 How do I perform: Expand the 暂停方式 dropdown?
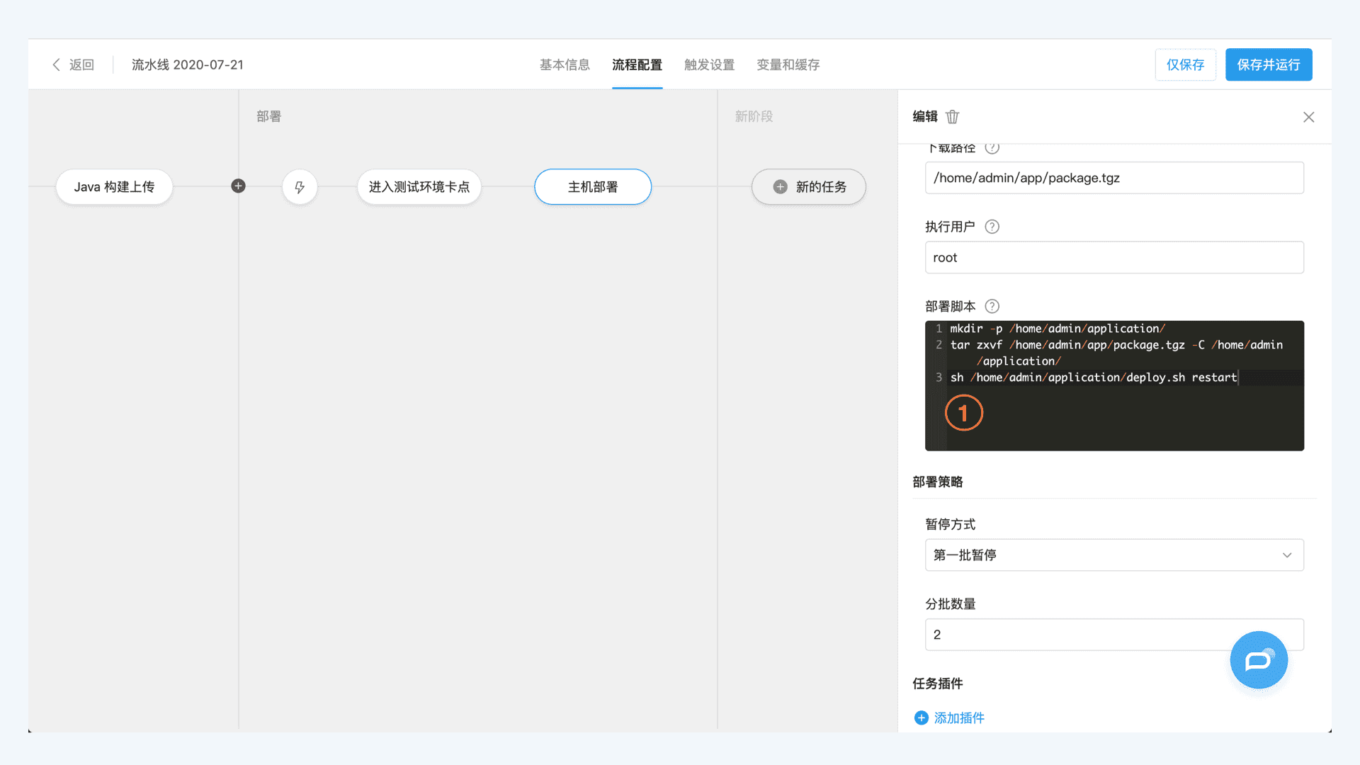(x=1113, y=555)
